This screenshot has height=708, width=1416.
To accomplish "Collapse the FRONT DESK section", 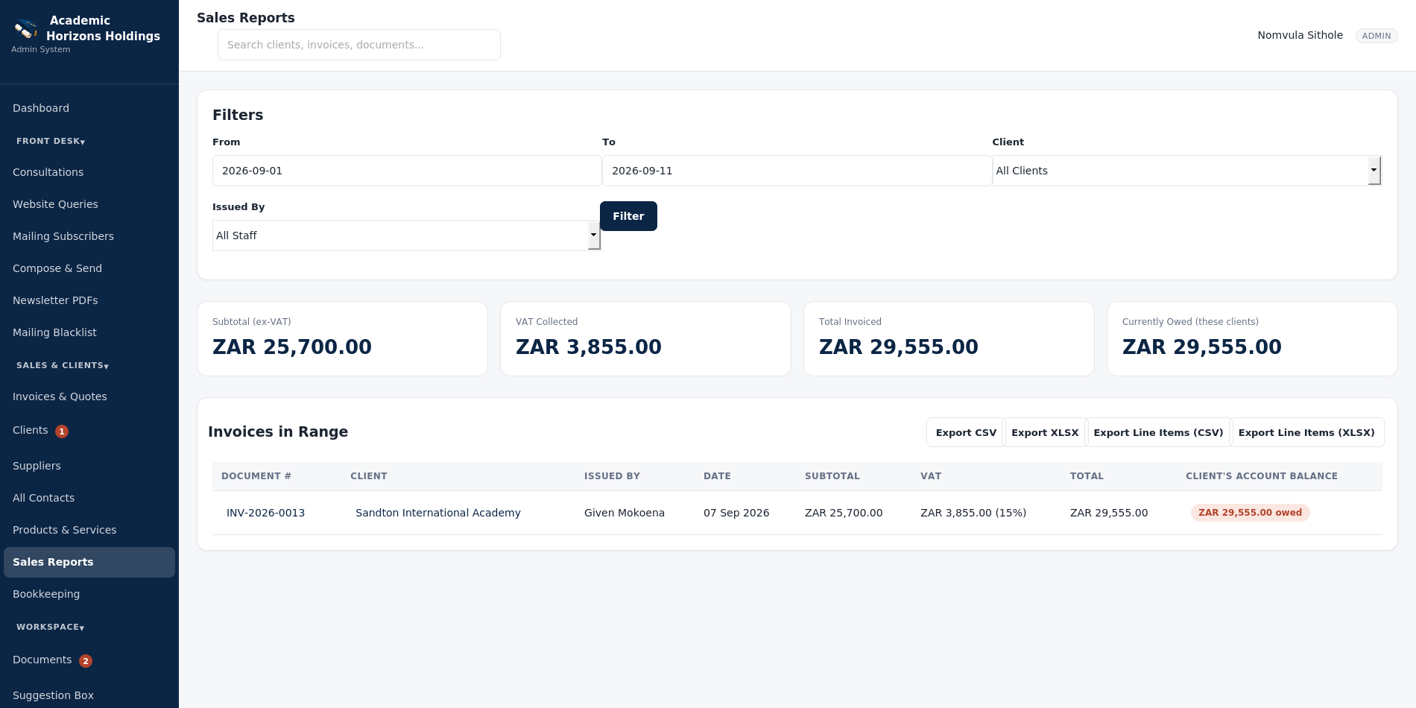I will click(51, 141).
